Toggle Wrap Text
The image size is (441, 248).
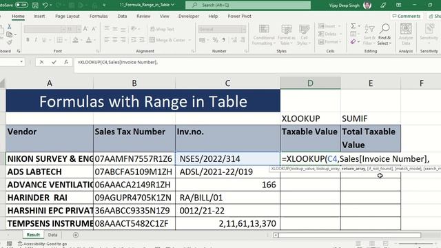tap(163, 29)
